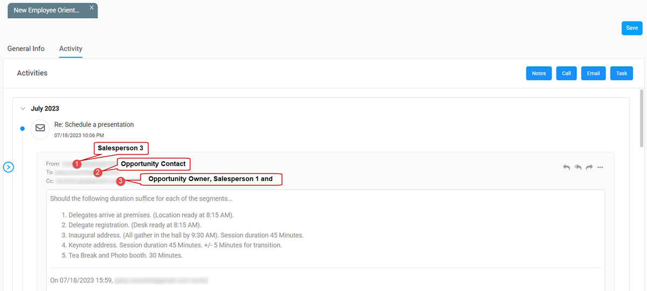Compose a message with the Email button
The width and height of the screenshot is (647, 291).
(593, 73)
